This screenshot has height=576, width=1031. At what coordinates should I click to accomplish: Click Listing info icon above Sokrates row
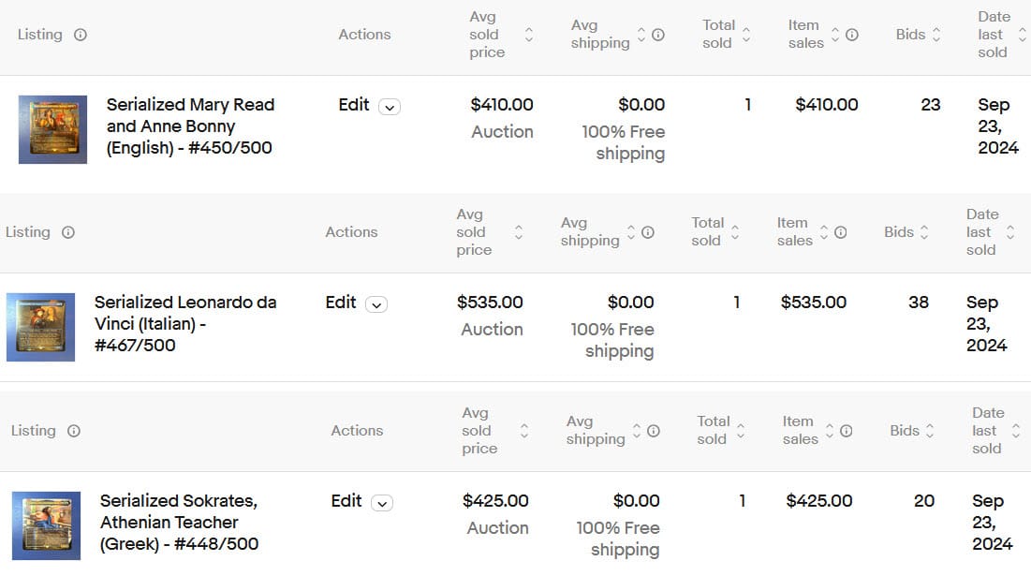[x=74, y=431]
